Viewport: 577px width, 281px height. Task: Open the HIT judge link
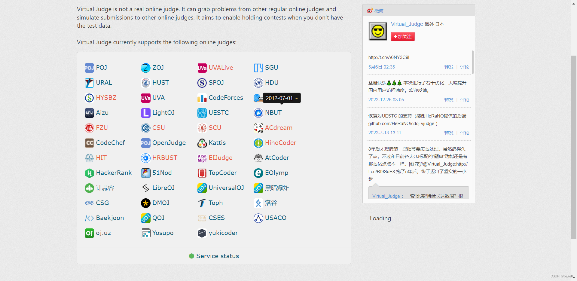101,158
